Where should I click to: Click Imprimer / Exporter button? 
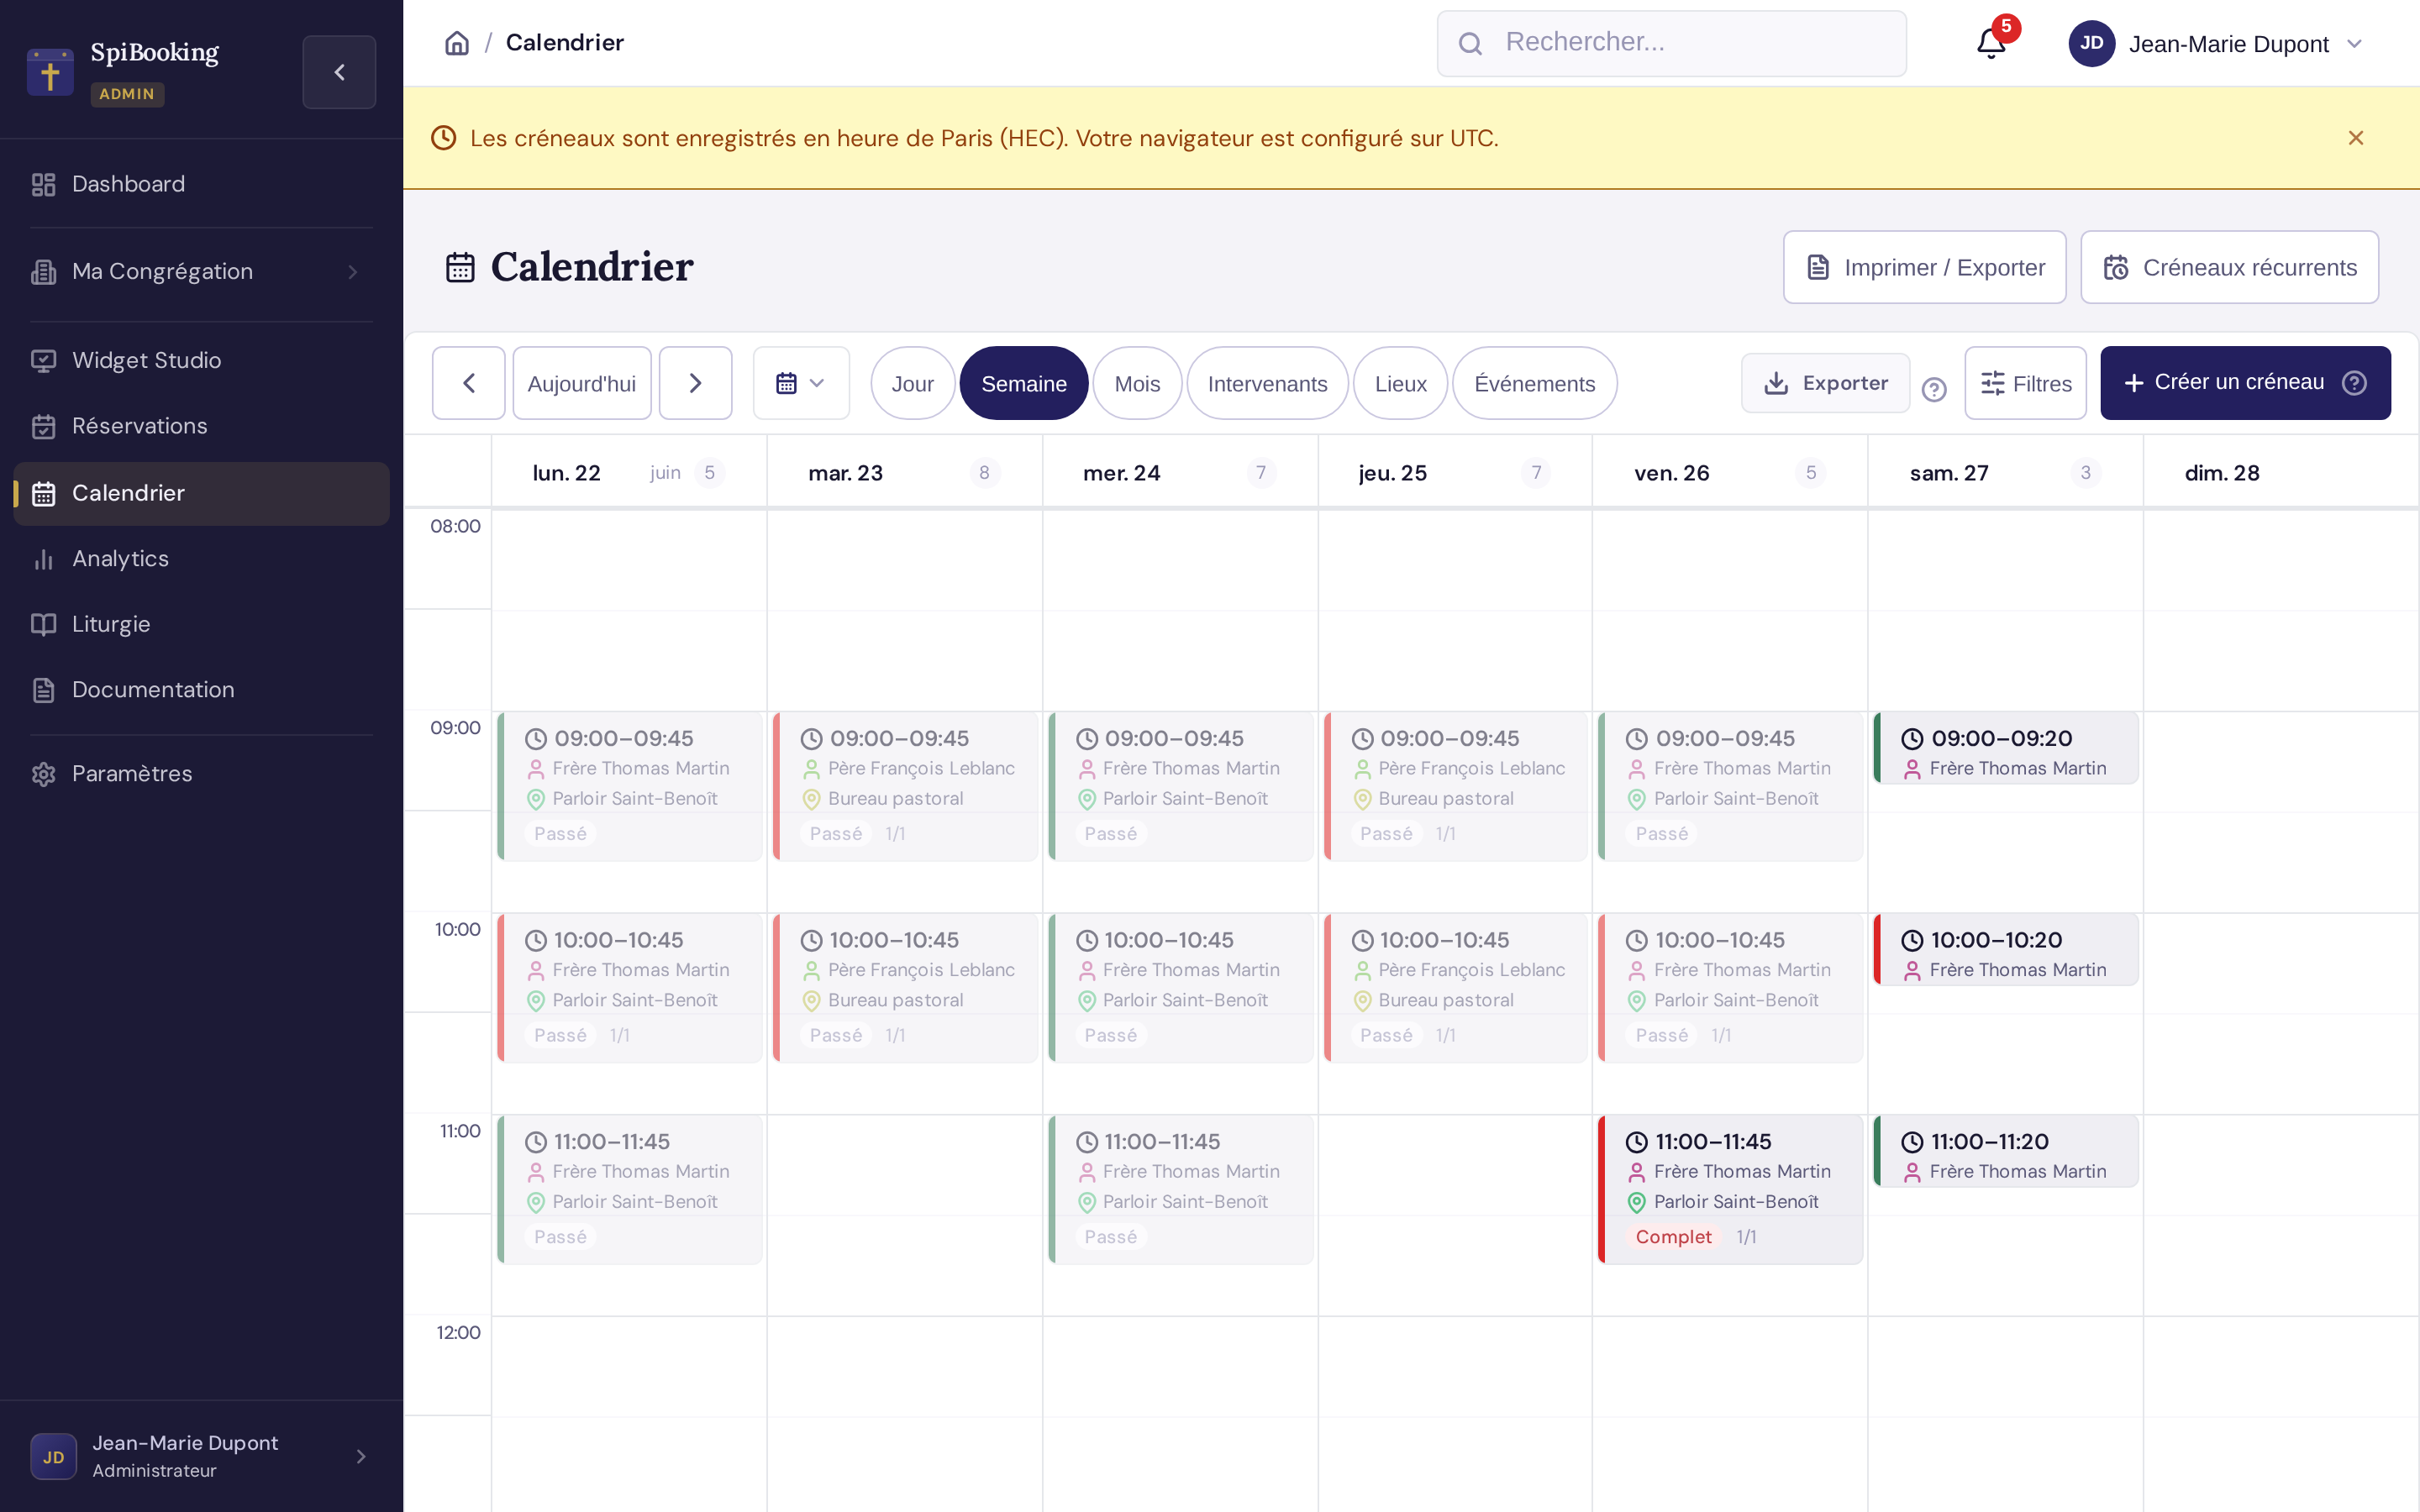pyautogui.click(x=1924, y=267)
